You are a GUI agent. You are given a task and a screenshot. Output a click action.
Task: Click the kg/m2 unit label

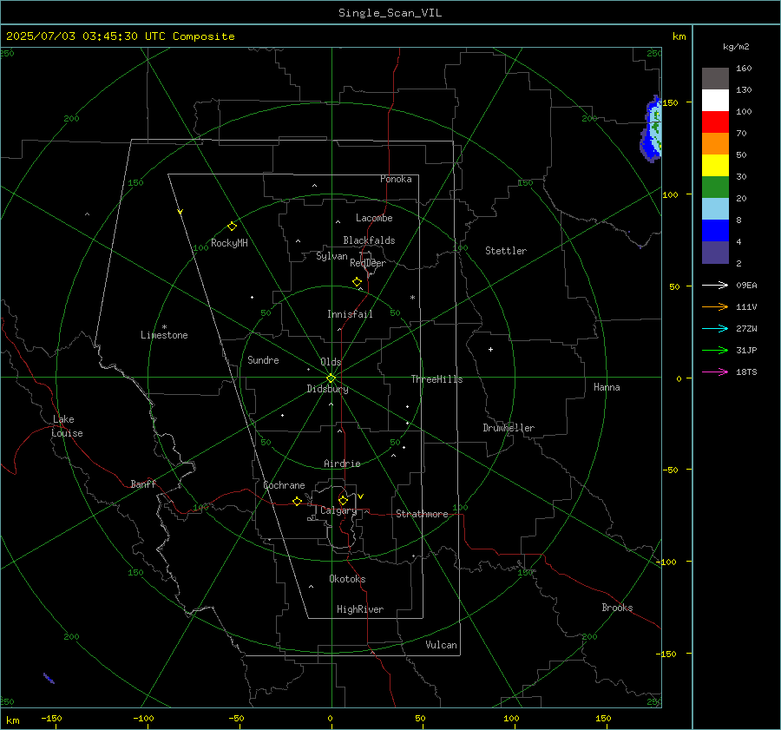pyautogui.click(x=736, y=47)
